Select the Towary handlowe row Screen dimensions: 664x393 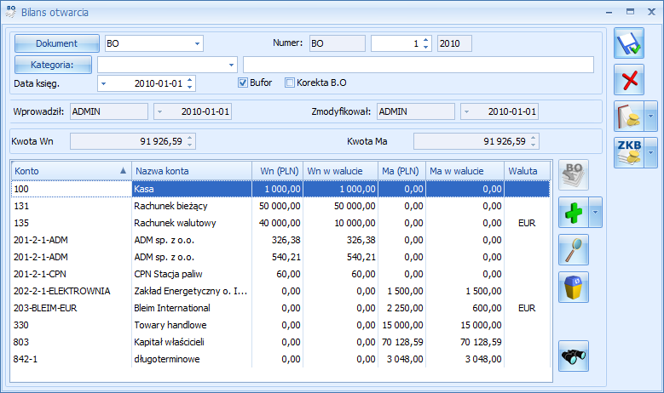(280, 325)
